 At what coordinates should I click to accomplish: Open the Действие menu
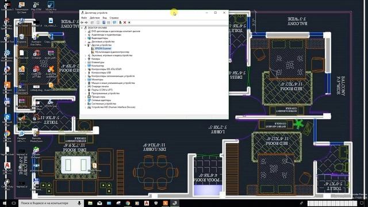(x=94, y=18)
